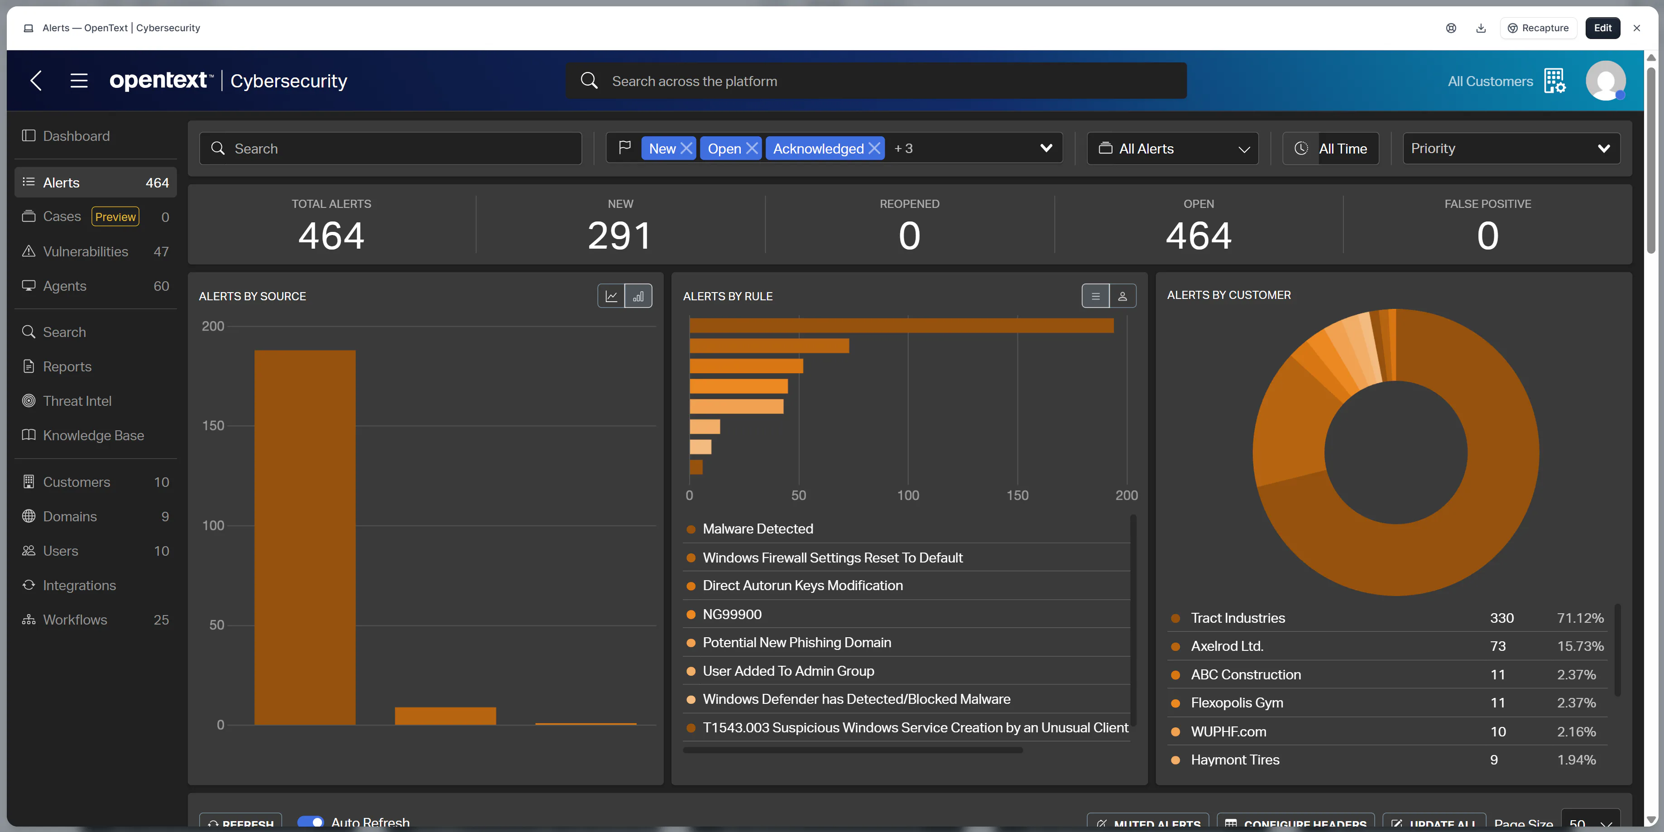Select list view in Alerts by Rule
Screen dimensions: 1664x832
[1096, 297]
